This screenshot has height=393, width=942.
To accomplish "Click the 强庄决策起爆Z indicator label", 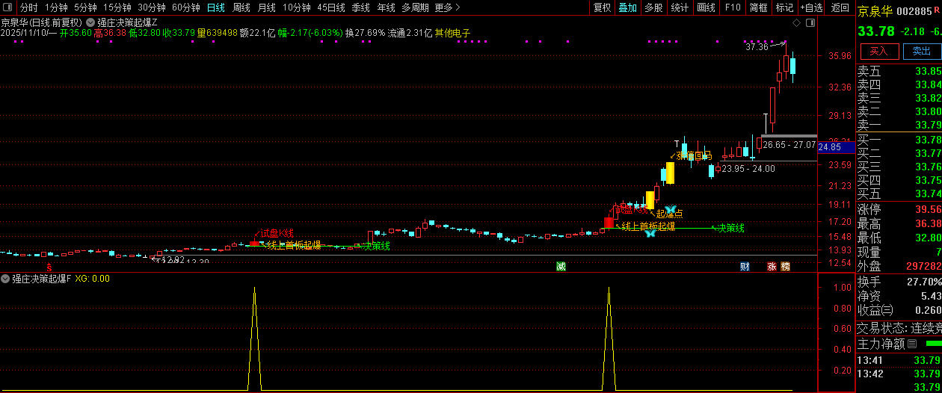I will [x=127, y=23].
